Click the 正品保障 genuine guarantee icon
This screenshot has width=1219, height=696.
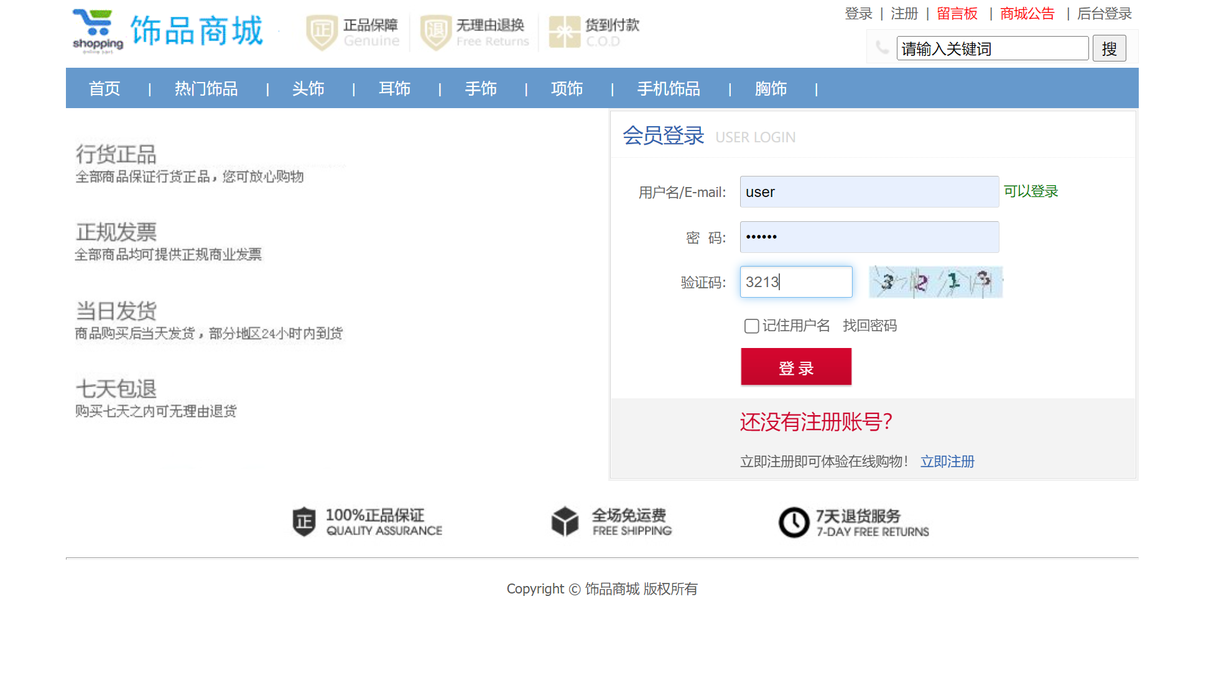(x=321, y=32)
